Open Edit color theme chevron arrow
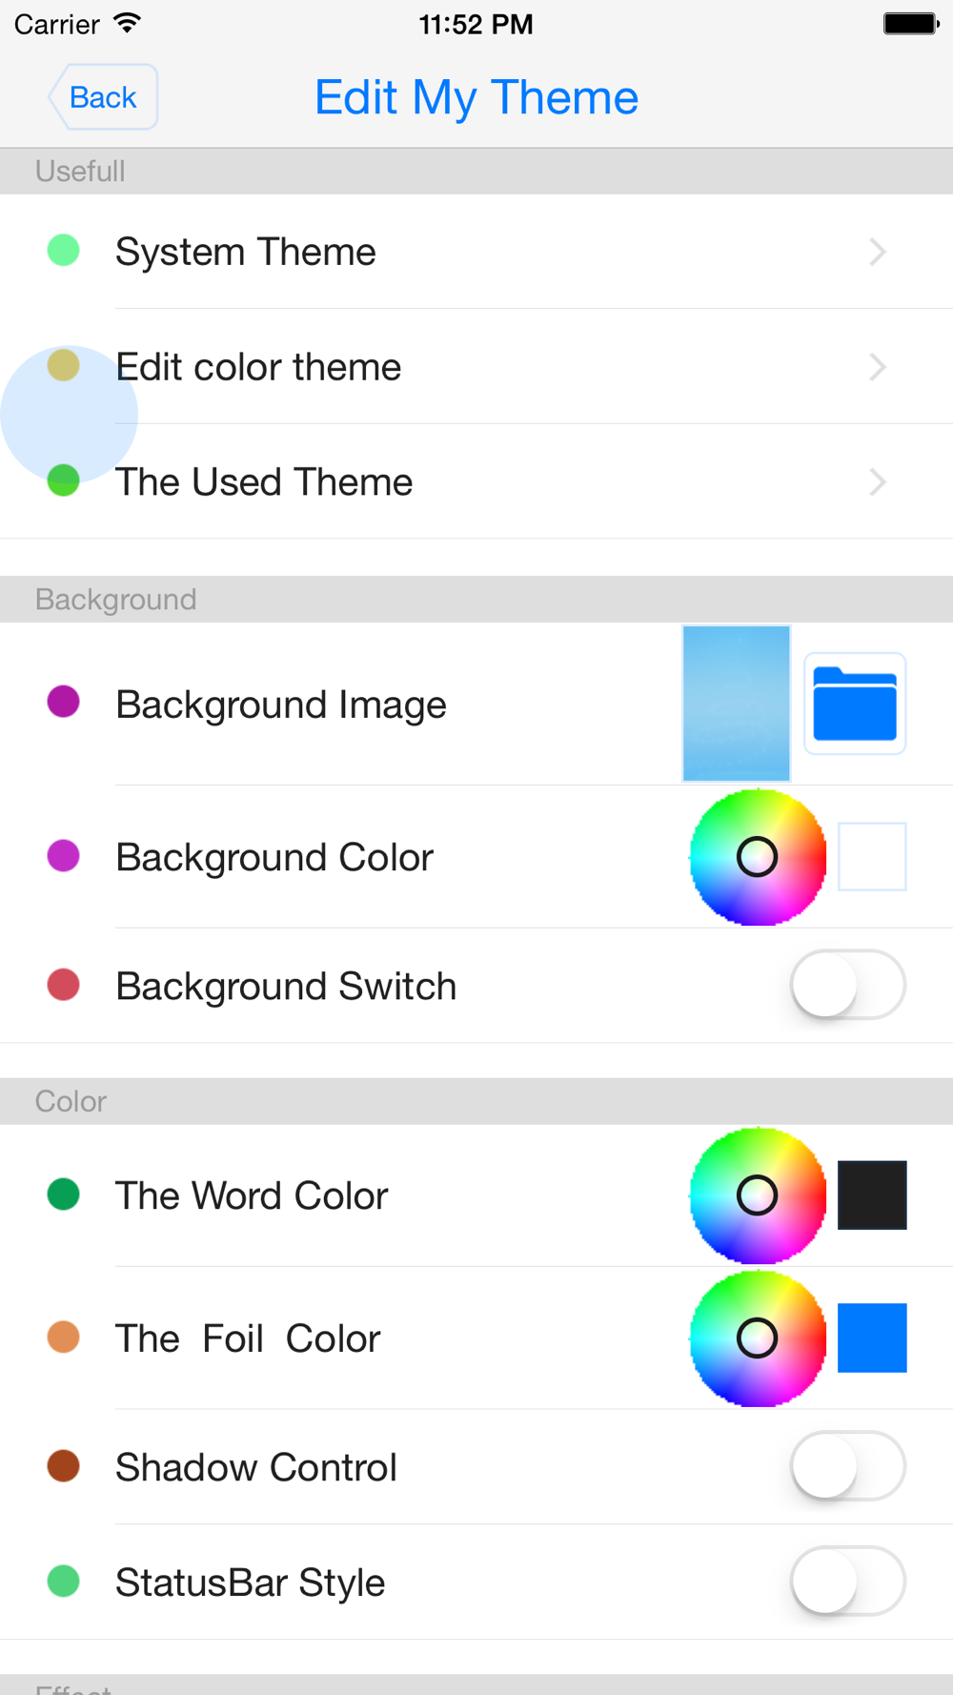Screen dimensions: 953x1695 (878, 367)
